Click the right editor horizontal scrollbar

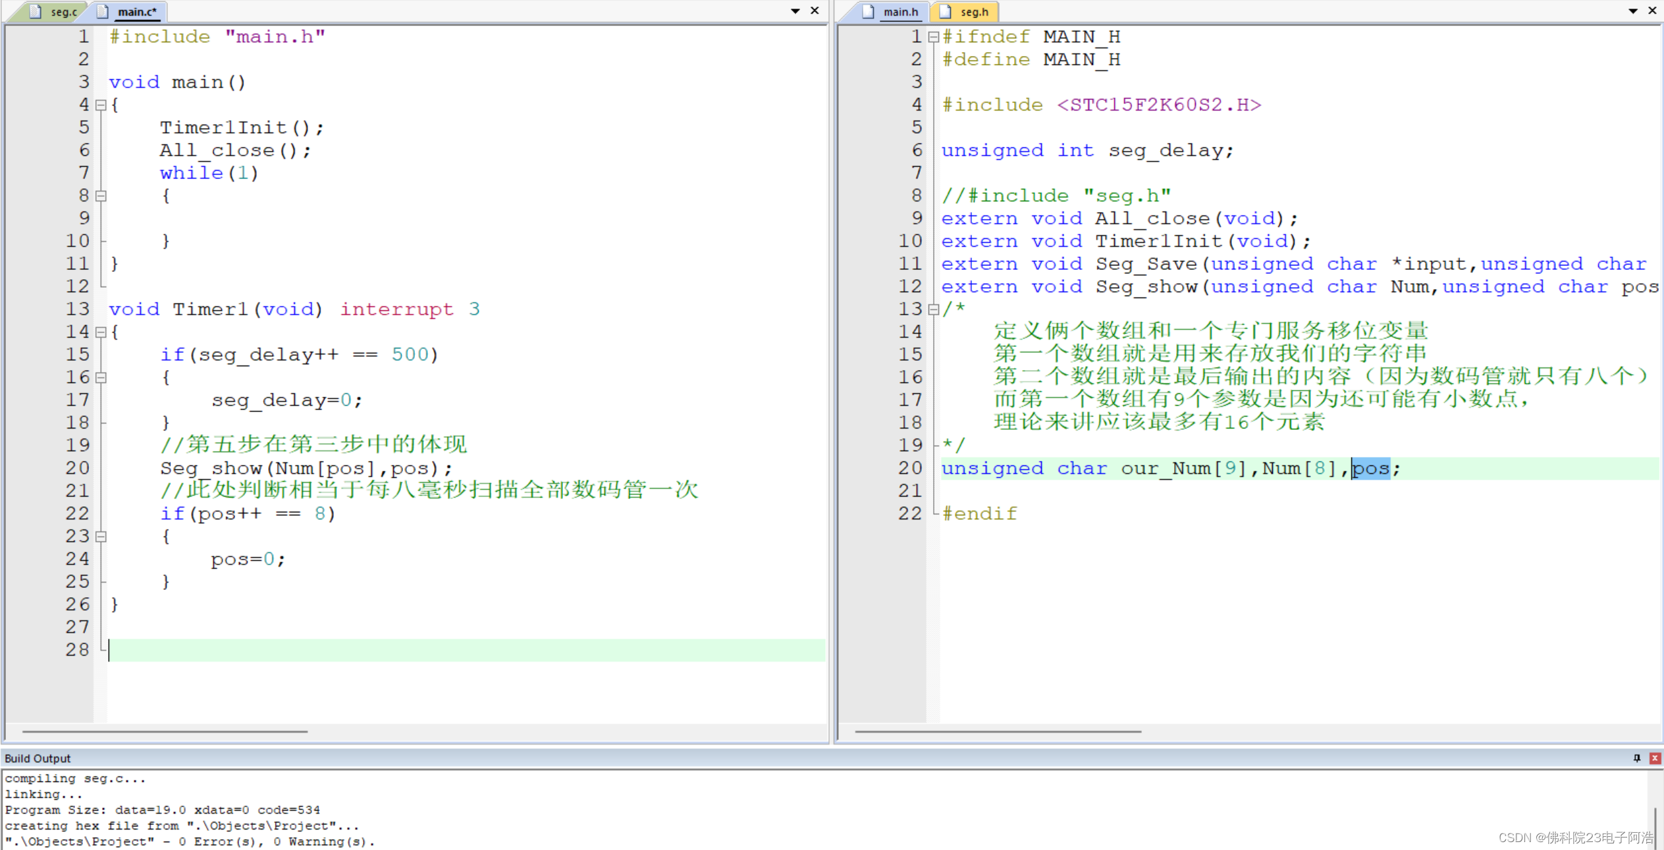pos(998,731)
